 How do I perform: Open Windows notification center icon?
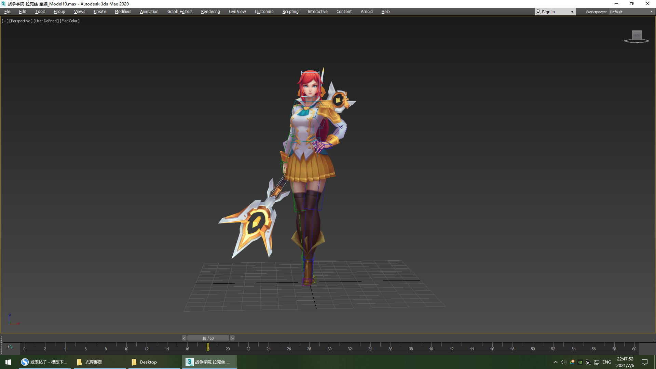pyautogui.click(x=645, y=362)
